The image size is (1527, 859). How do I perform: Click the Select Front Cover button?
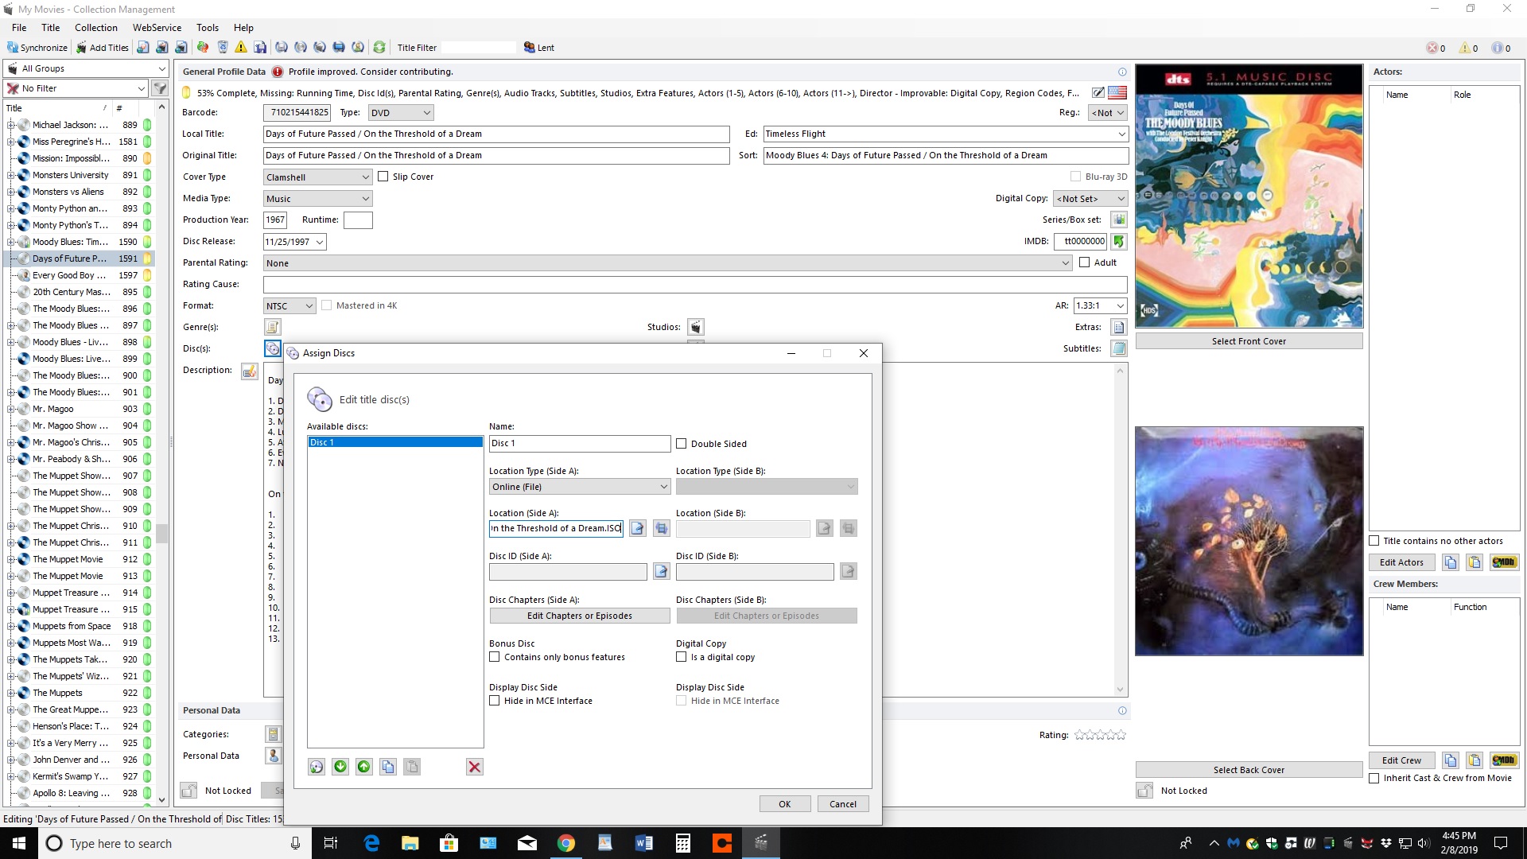[1249, 341]
